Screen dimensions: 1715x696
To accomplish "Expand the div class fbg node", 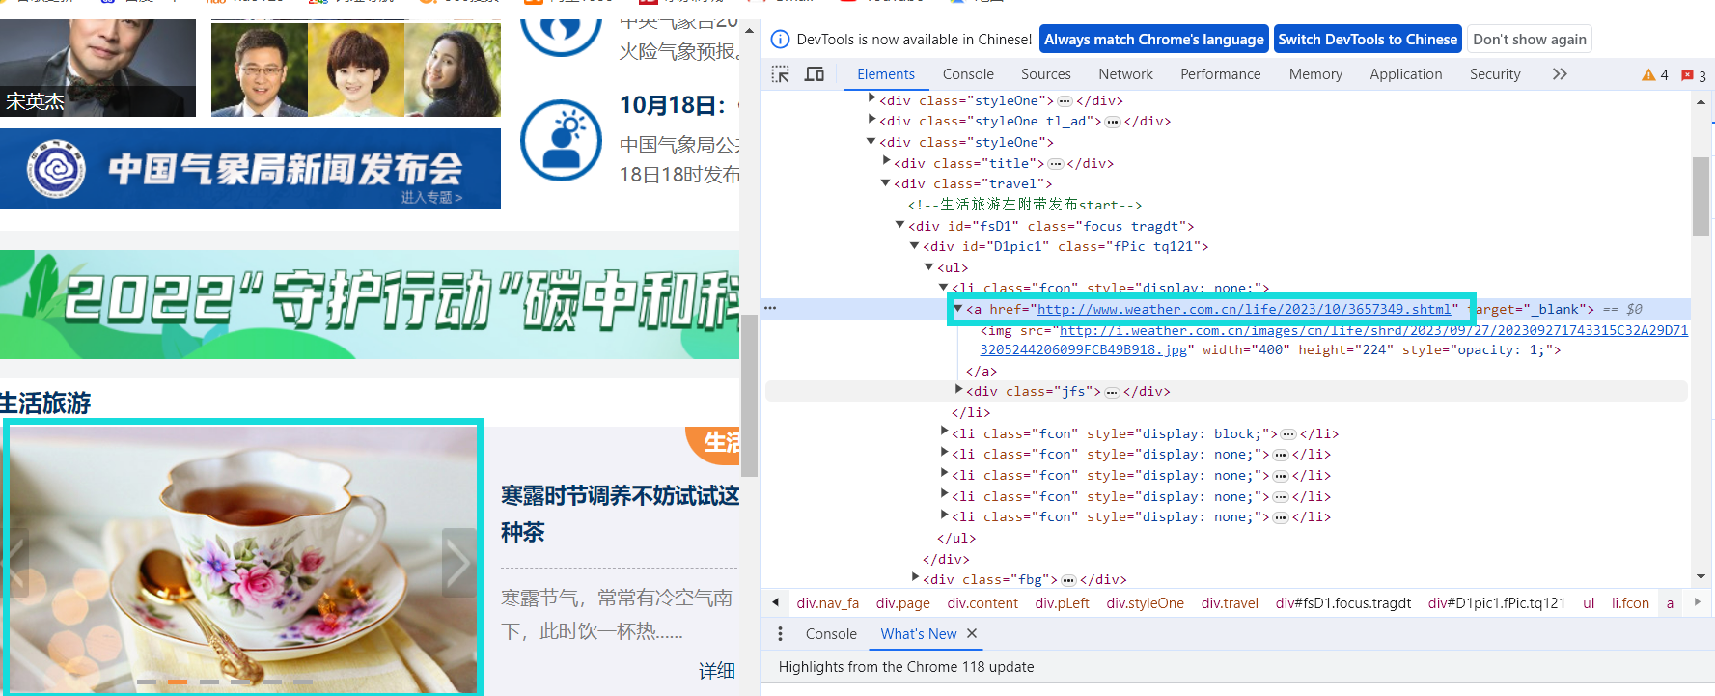I will 916,577.
